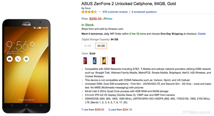Click the Asus brand link
Image resolution: width=214 pixels, height=116 pixels.
[x=88, y=8]
